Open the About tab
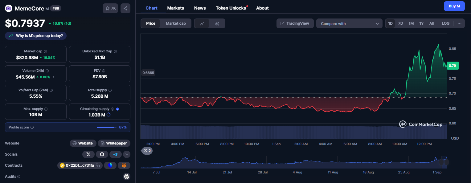This screenshot has width=471, height=183. point(262,8)
